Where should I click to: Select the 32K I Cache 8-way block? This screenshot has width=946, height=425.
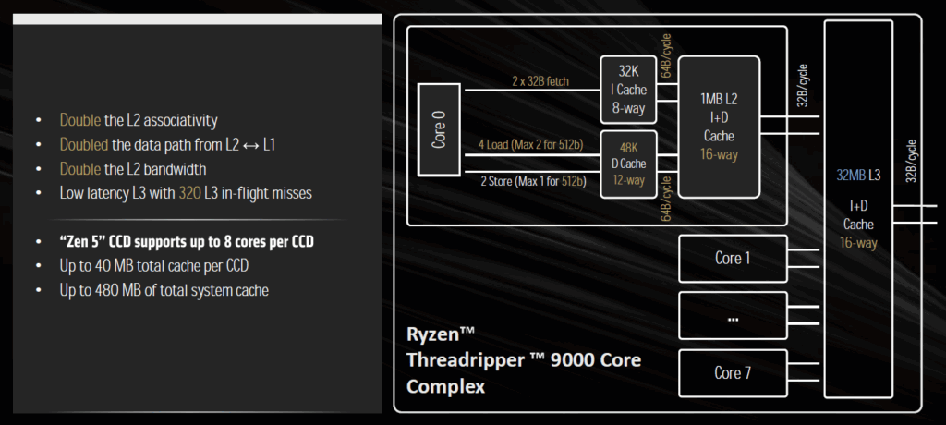(628, 90)
